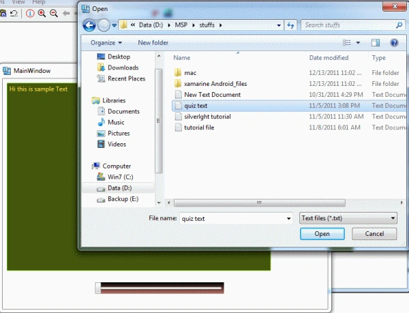Select the tutorial file text document
Screen dimensions: 409x313
[199, 128]
